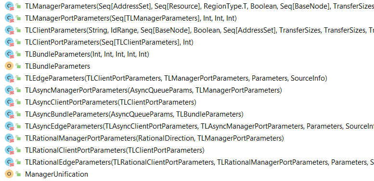This screenshot has height=181, width=374.
Task: Click the class icon beside TLRationalEdgeParameters
Action: tap(9, 162)
